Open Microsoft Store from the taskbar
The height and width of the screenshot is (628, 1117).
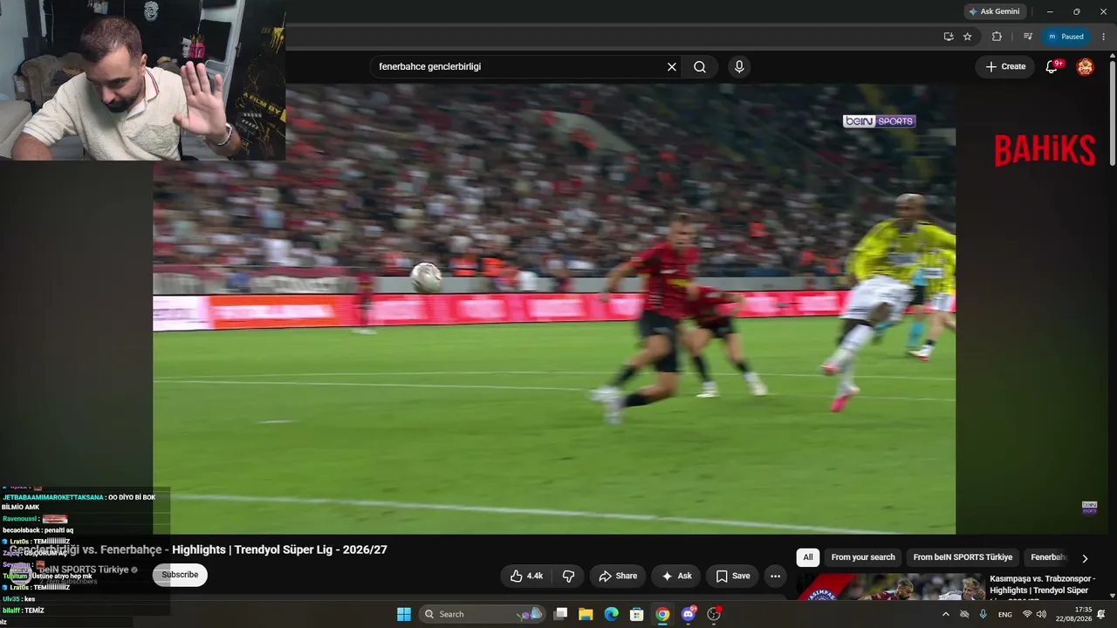tap(637, 614)
